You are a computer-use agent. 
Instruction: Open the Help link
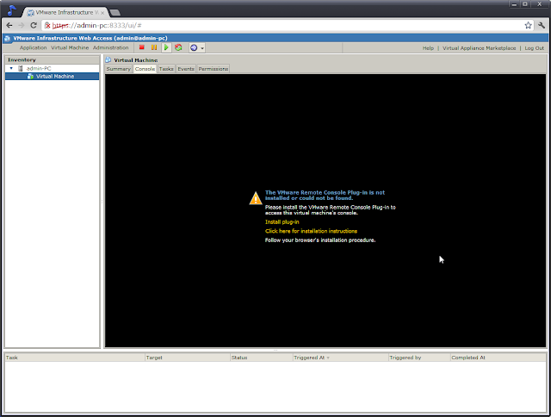pos(428,48)
